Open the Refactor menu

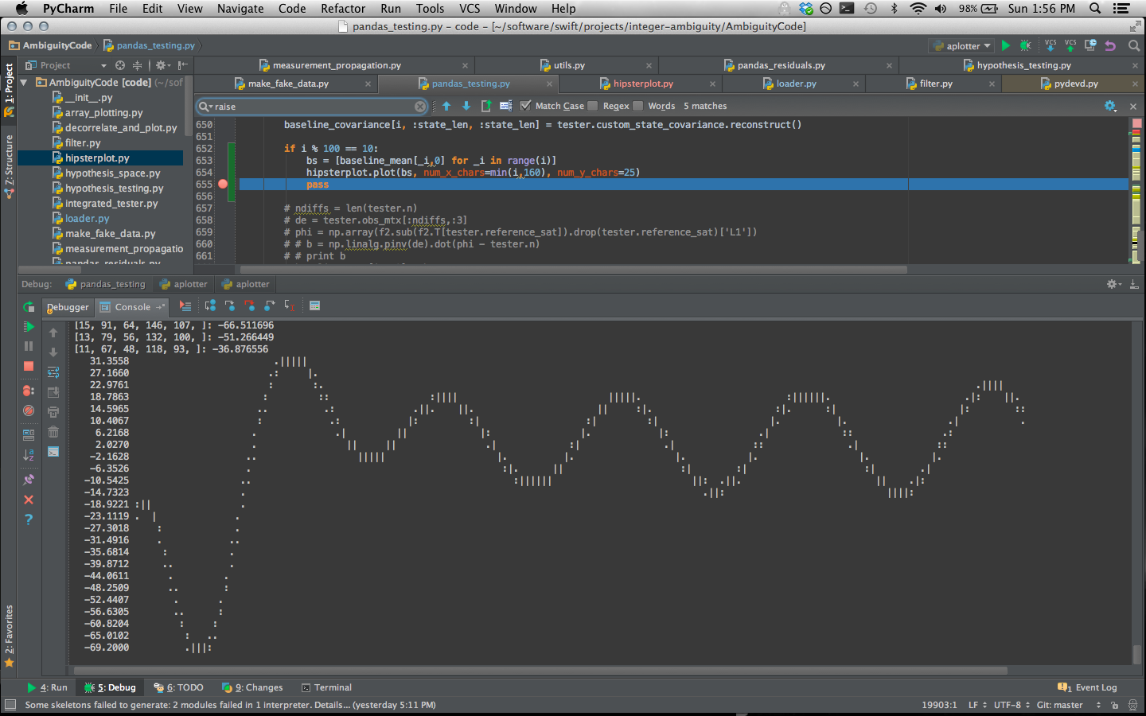pyautogui.click(x=343, y=9)
